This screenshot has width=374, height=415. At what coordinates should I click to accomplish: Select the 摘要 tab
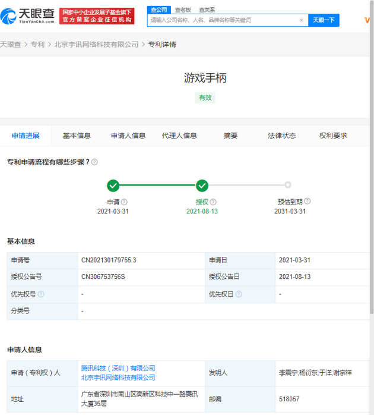(230, 136)
